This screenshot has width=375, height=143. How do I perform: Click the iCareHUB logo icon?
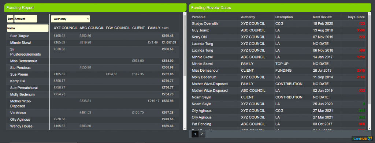362,139
